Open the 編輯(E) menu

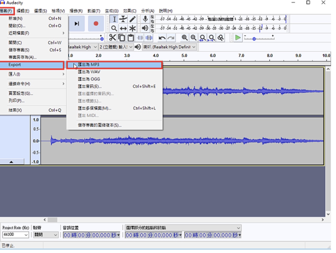pyautogui.click(x=23, y=11)
